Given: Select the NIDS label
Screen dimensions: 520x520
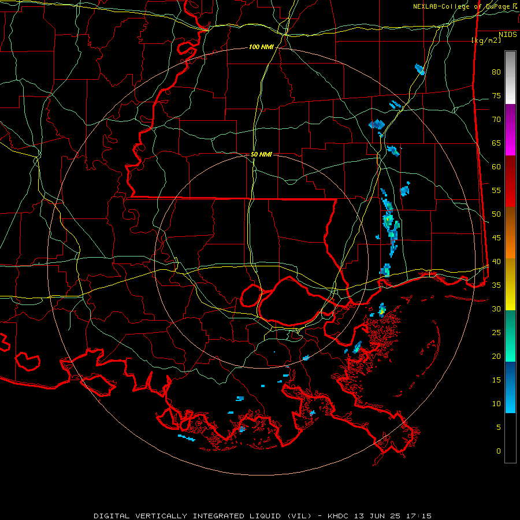Looking at the screenshot, I should (508, 34).
